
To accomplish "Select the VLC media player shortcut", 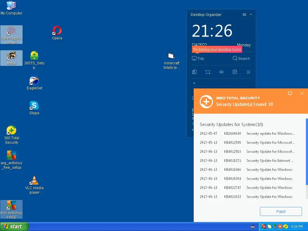I will [x=34, y=185].
